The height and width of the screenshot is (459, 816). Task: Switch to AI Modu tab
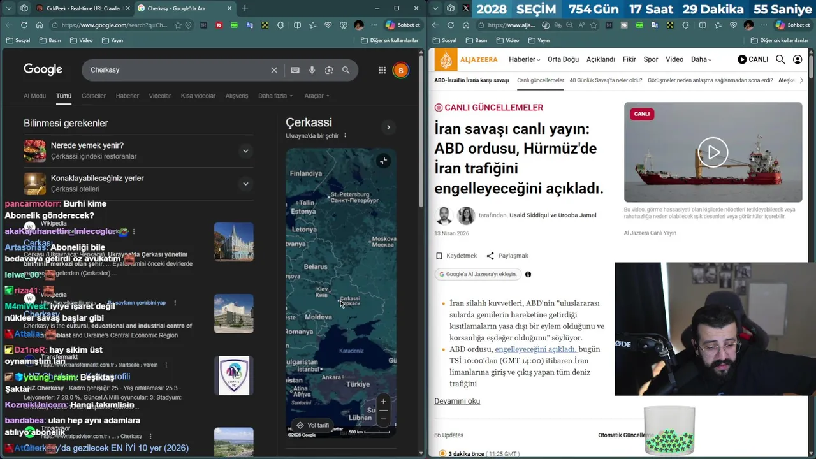point(35,96)
